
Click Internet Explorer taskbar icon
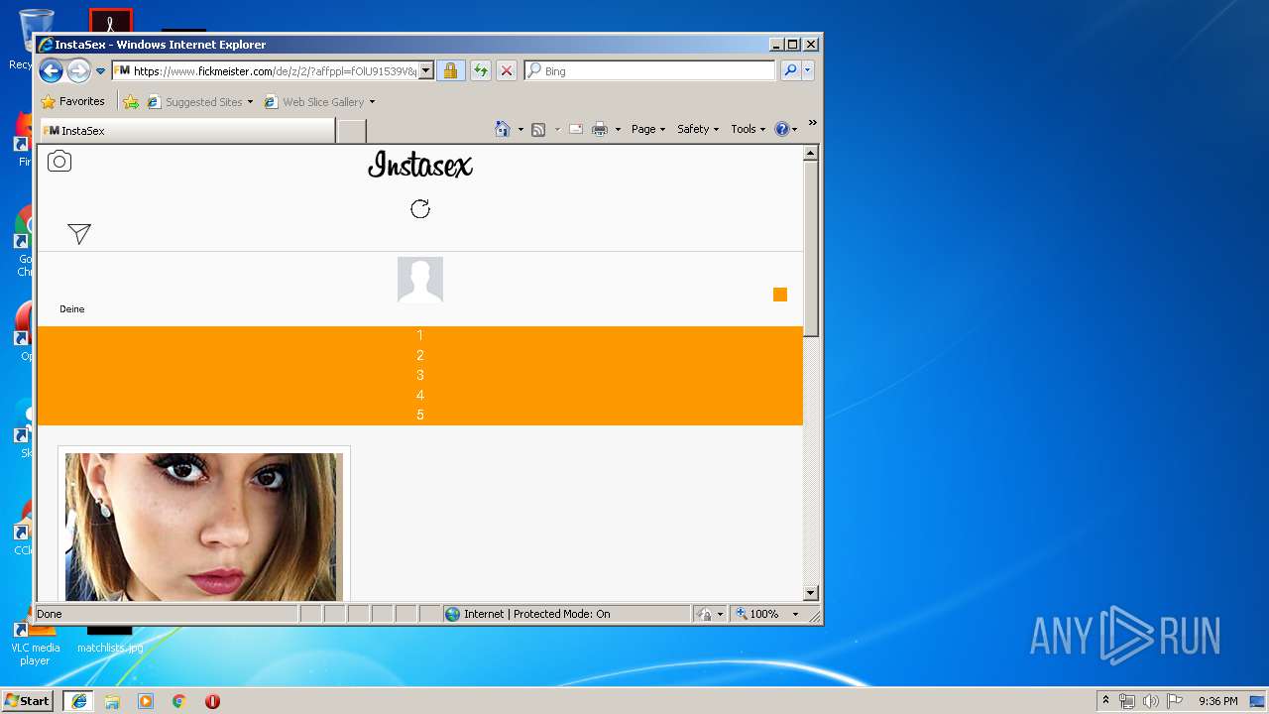[x=78, y=701]
